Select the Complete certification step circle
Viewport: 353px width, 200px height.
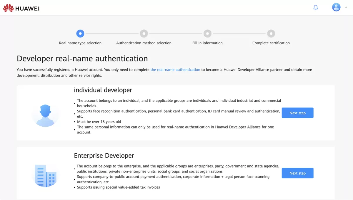[271, 33]
